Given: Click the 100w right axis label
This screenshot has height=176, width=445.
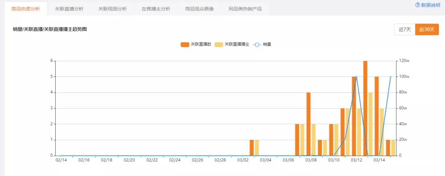Looking at the screenshot, I should click(x=404, y=77).
